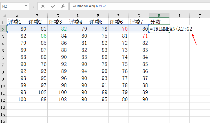Screen dimensions: 210x123
Task: Click cell A4 with value 79
Action: click(17, 43)
